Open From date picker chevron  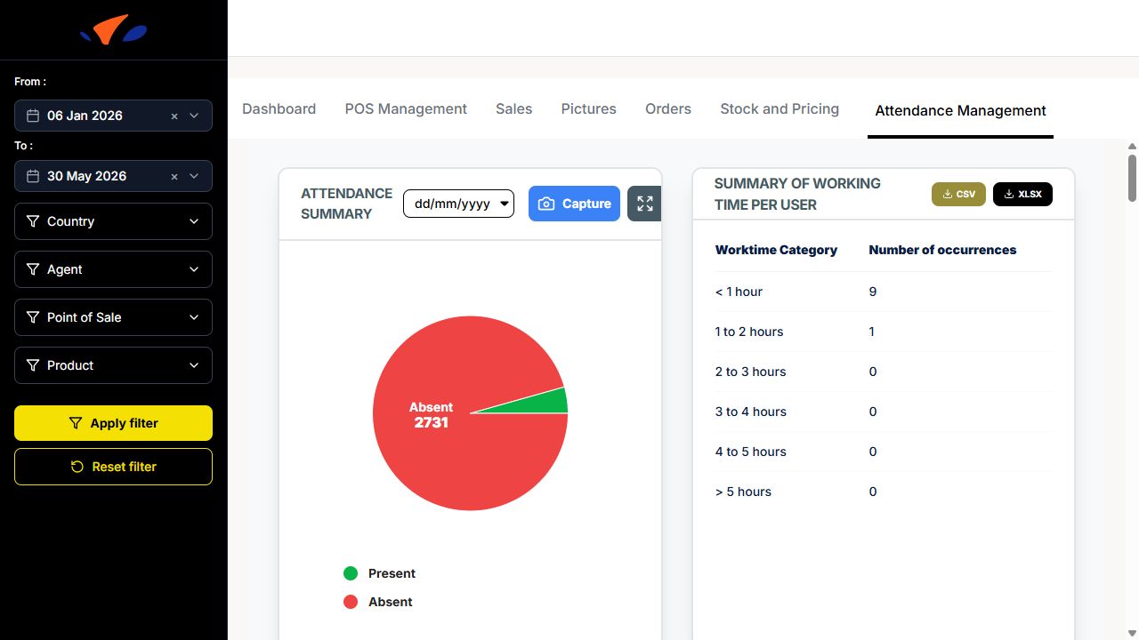[194, 116]
